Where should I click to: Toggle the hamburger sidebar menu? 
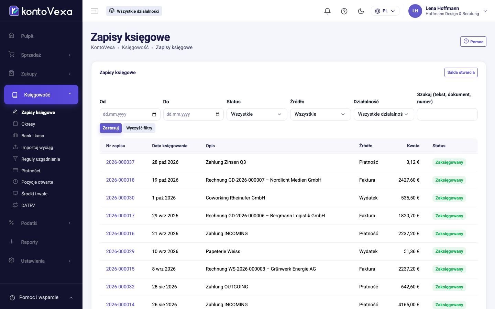pyautogui.click(x=94, y=11)
